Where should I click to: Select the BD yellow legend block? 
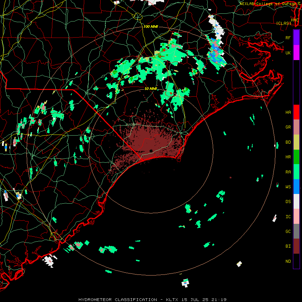point(296,142)
